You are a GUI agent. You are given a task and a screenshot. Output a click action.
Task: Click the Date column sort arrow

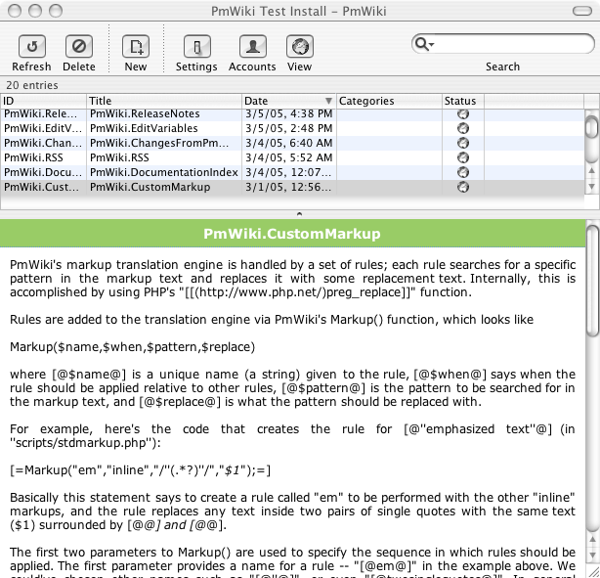(x=328, y=101)
